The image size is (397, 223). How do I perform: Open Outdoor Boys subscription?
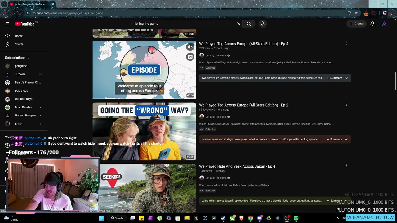pyautogui.click(x=24, y=99)
